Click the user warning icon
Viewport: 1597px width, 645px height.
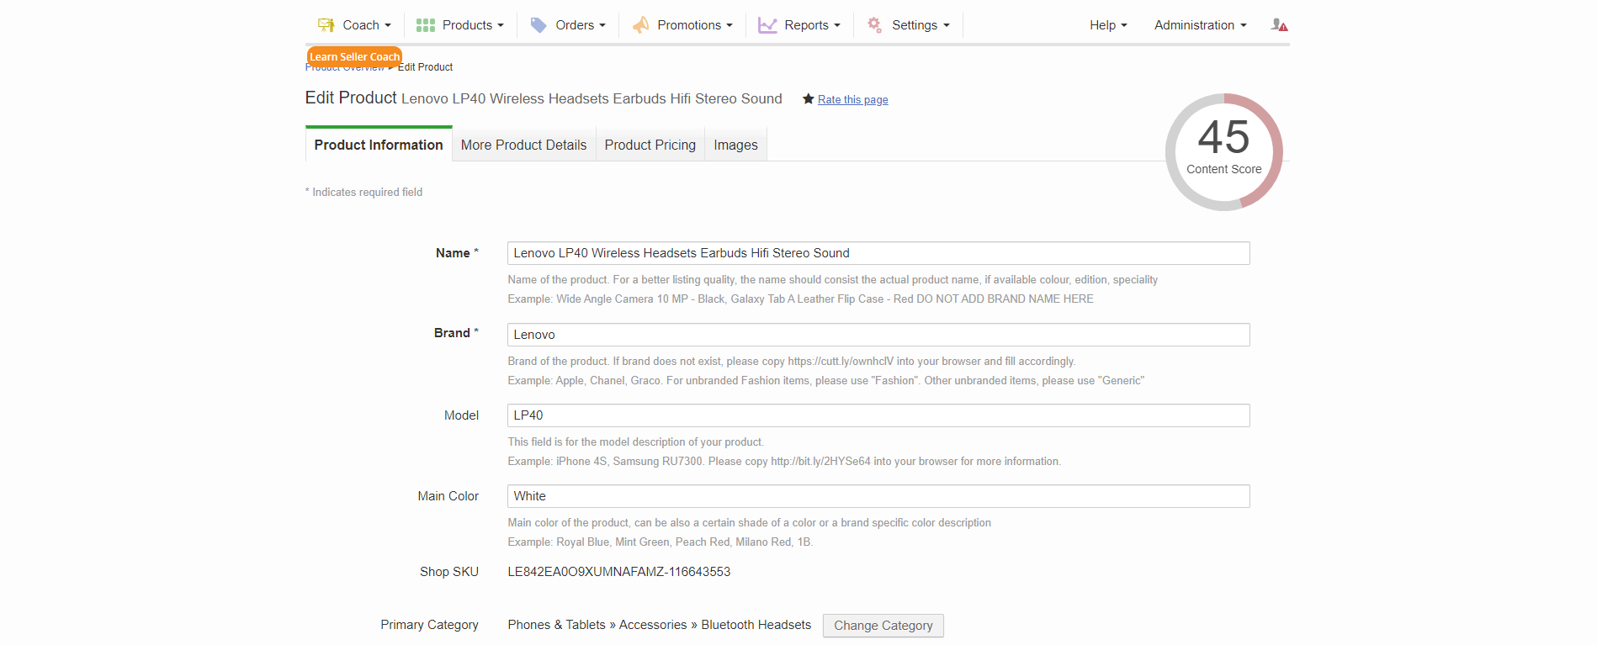(x=1279, y=25)
